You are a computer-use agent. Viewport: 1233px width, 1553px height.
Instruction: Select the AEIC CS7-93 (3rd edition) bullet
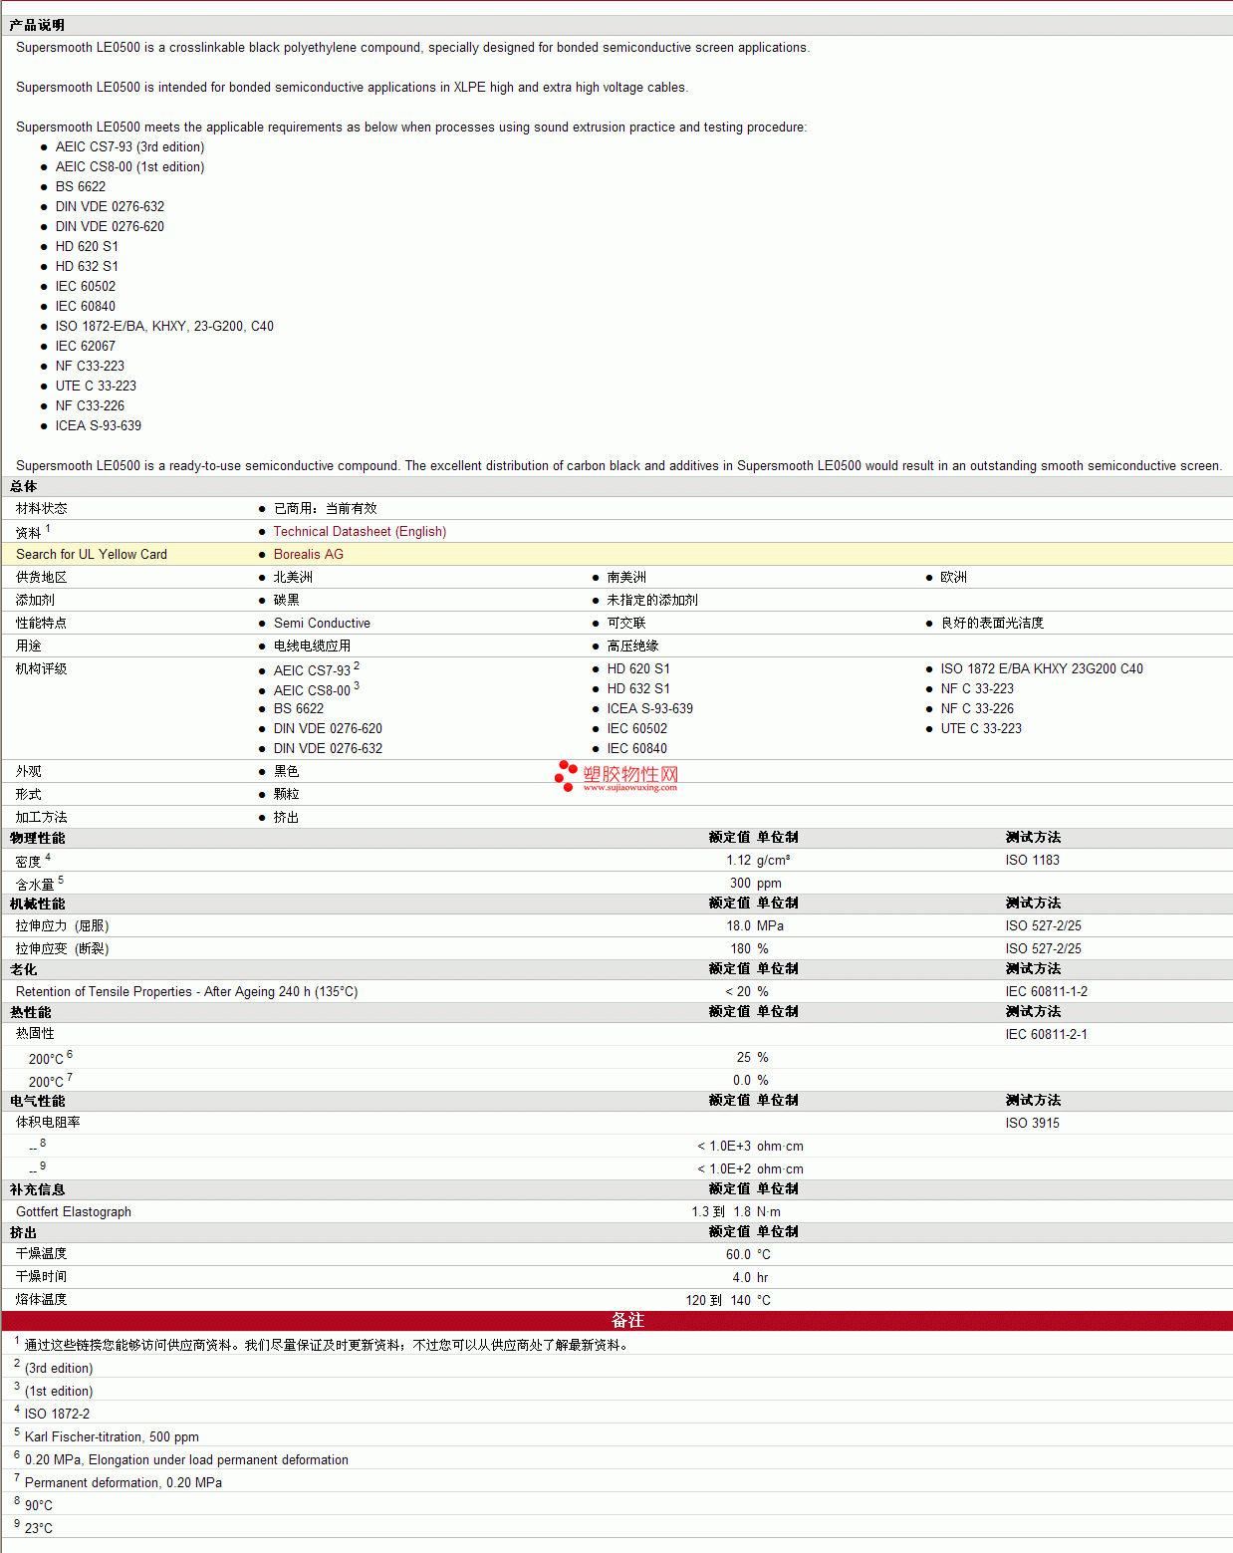tap(129, 147)
